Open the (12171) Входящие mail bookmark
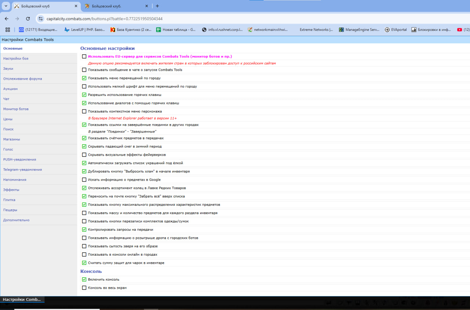This screenshot has width=470, height=310. 38,30
